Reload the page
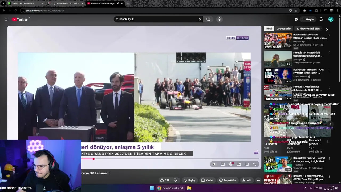The image size is (341, 192). pyautogui.click(x=15, y=11)
